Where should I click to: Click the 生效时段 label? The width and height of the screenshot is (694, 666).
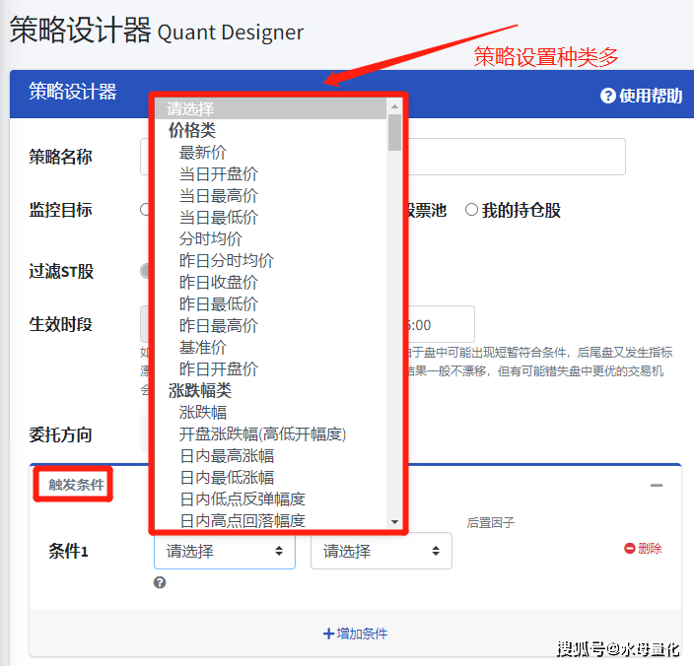61,324
